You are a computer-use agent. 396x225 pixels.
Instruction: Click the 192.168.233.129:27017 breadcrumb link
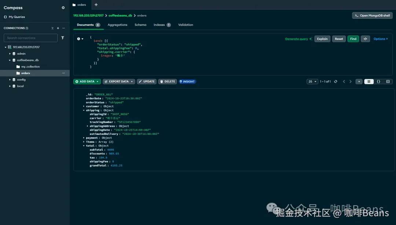(x=88, y=16)
